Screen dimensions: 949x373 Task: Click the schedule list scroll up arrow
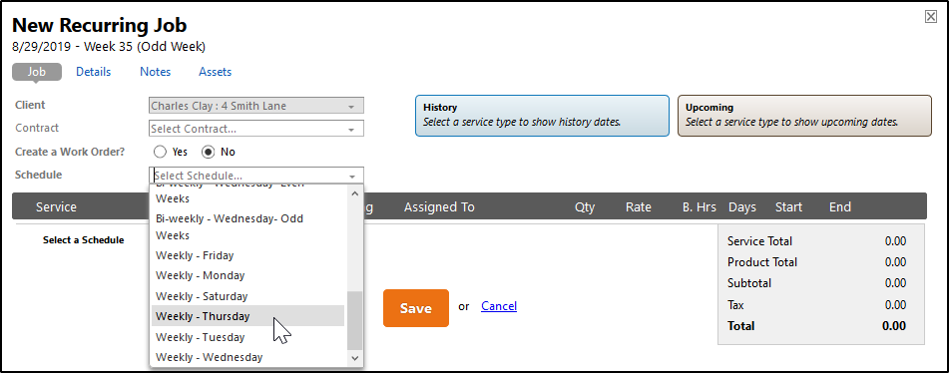tap(354, 193)
